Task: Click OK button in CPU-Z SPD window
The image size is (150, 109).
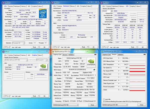Action: point(143,47)
